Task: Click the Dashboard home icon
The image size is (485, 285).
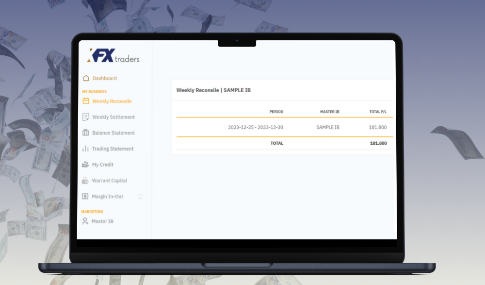Action: [86, 78]
